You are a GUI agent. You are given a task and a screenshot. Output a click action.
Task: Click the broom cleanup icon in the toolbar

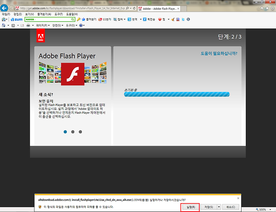point(173,20)
